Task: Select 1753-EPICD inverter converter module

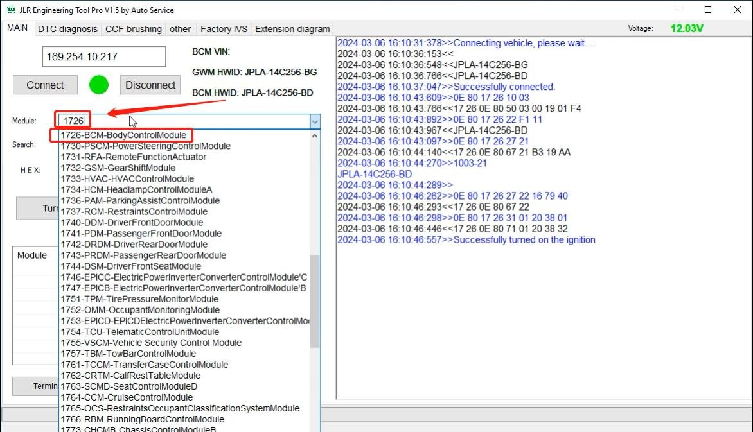Action: pos(184,321)
